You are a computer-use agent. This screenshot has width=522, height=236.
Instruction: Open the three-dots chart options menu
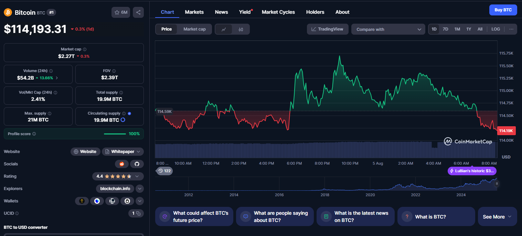click(511, 29)
